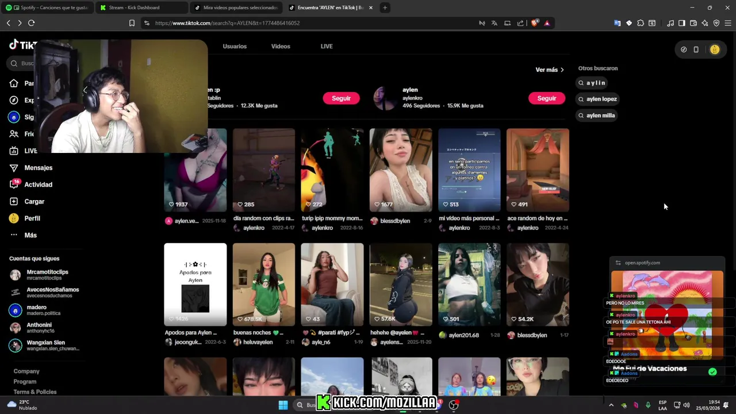This screenshot has width=736, height=414.
Task: Open Cargar upload in sidebar
Action: pyautogui.click(x=27, y=201)
